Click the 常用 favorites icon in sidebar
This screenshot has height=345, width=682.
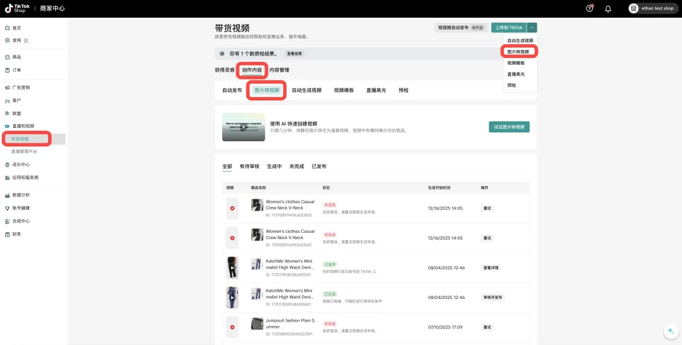coord(7,40)
